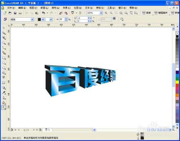Click the Undo arrow icon
Image resolution: width=180 pixels, height=141 pixels.
[x=44, y=13]
